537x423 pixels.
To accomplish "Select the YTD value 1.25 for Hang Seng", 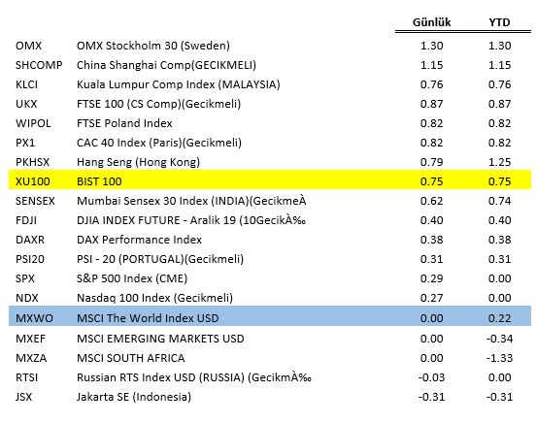I will pyautogui.click(x=499, y=162).
